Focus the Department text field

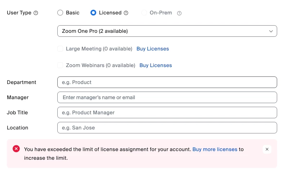click(x=167, y=82)
